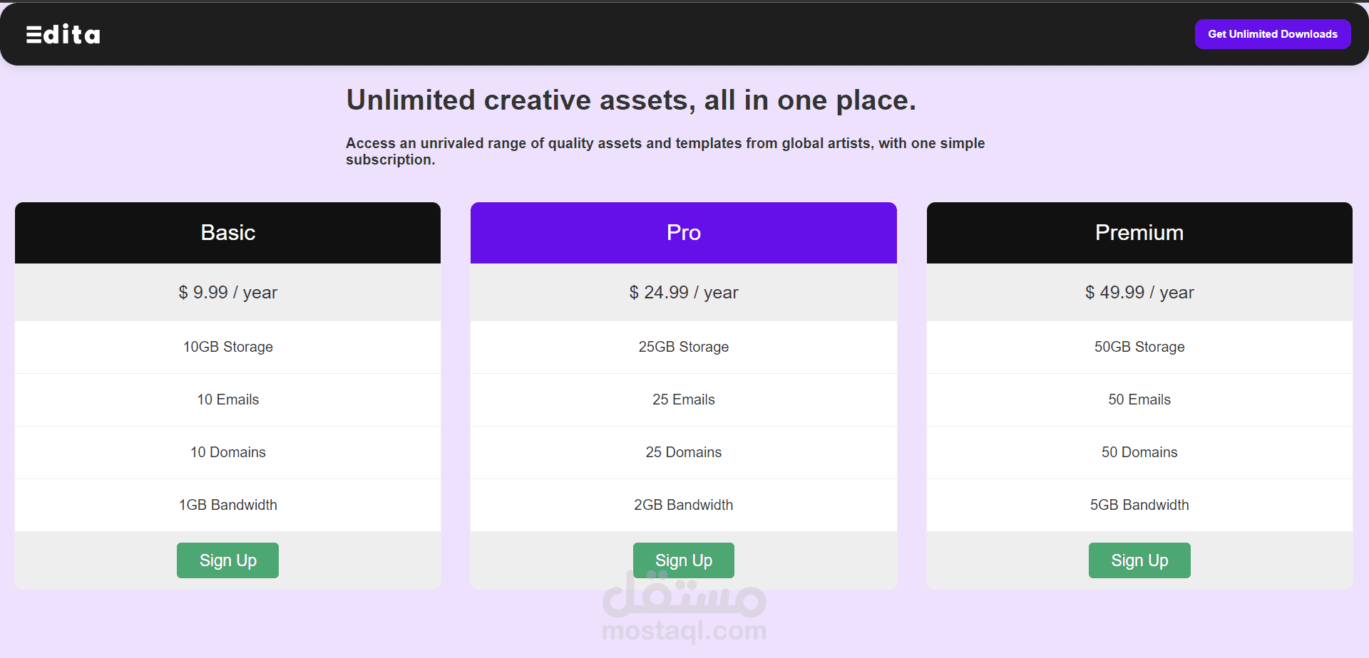
Task: Sign up for the Basic plan
Action: click(227, 560)
